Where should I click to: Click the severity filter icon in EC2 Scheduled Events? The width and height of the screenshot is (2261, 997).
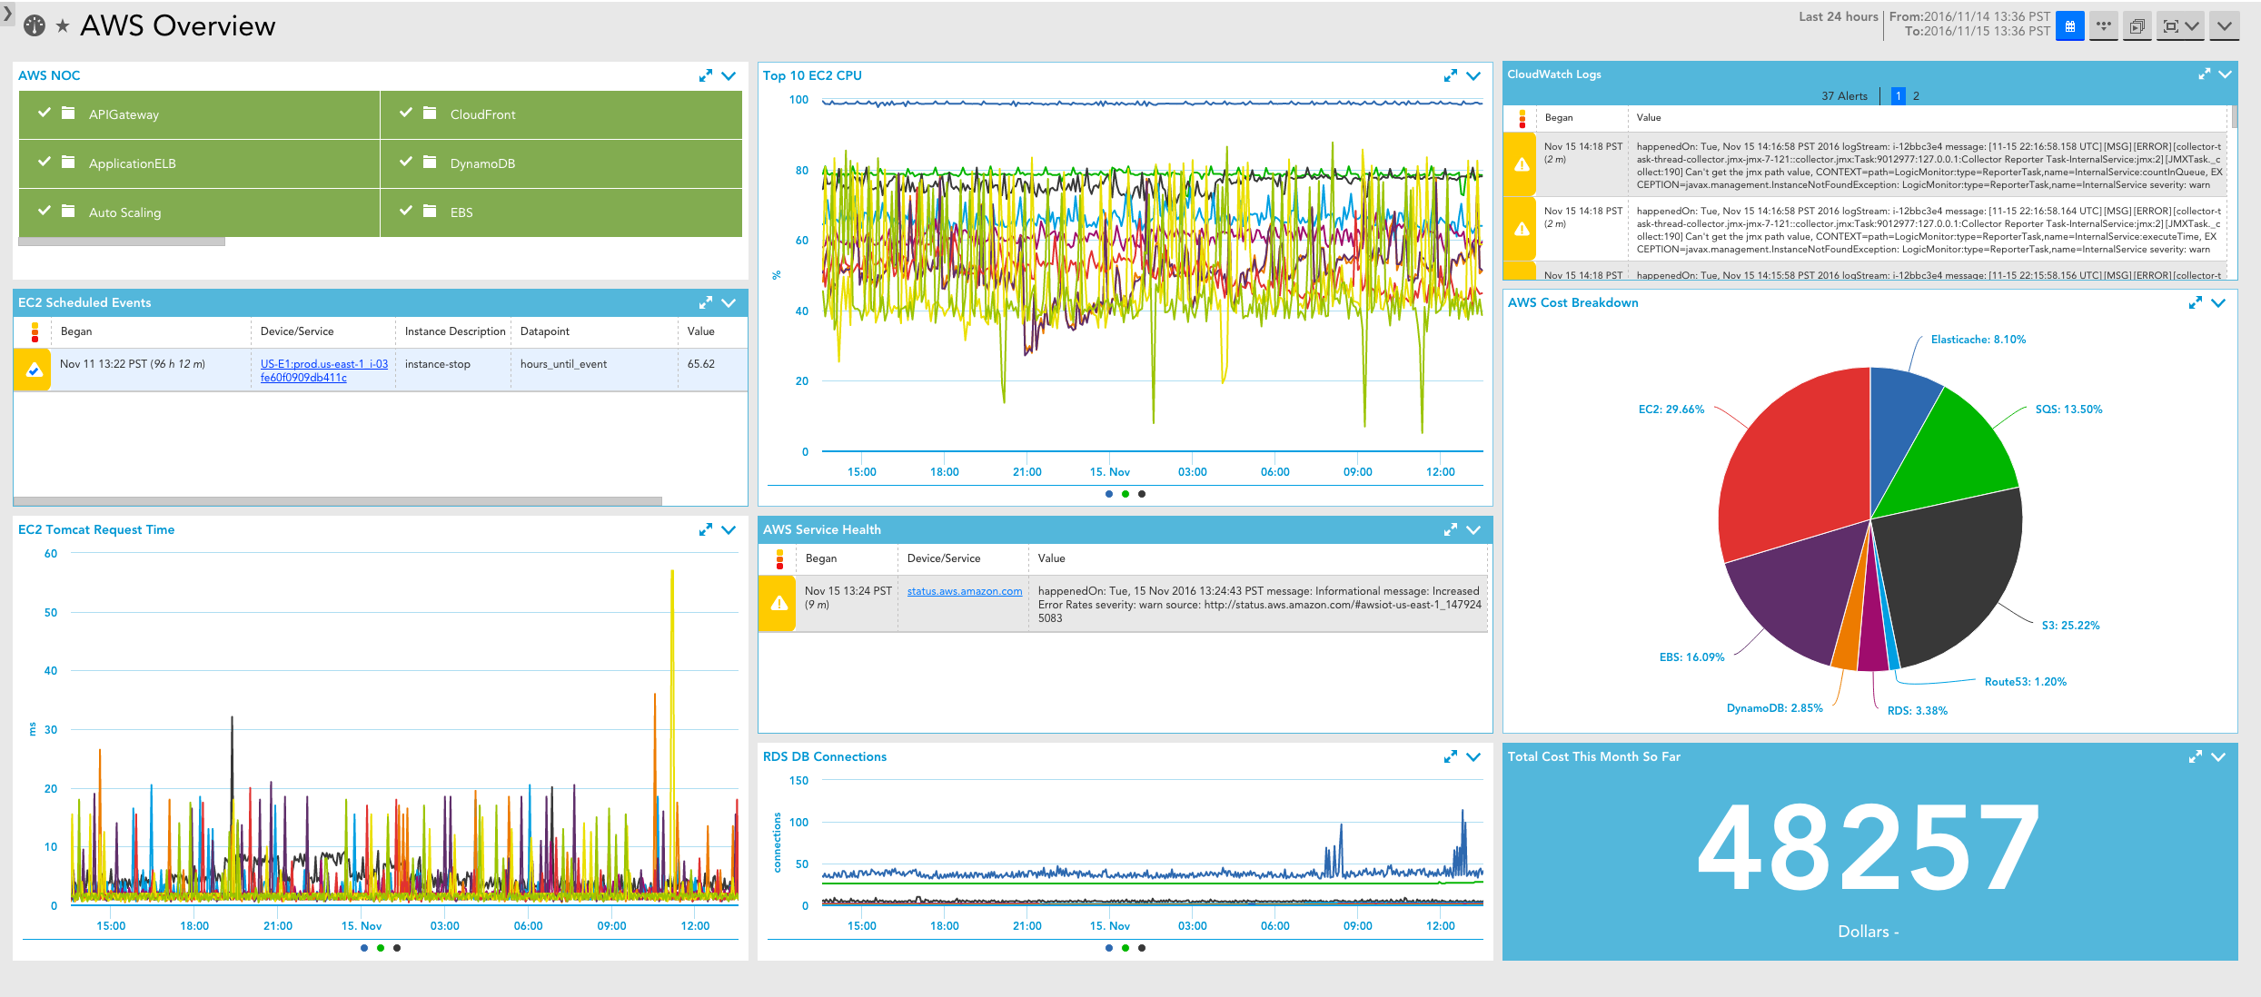(x=35, y=331)
